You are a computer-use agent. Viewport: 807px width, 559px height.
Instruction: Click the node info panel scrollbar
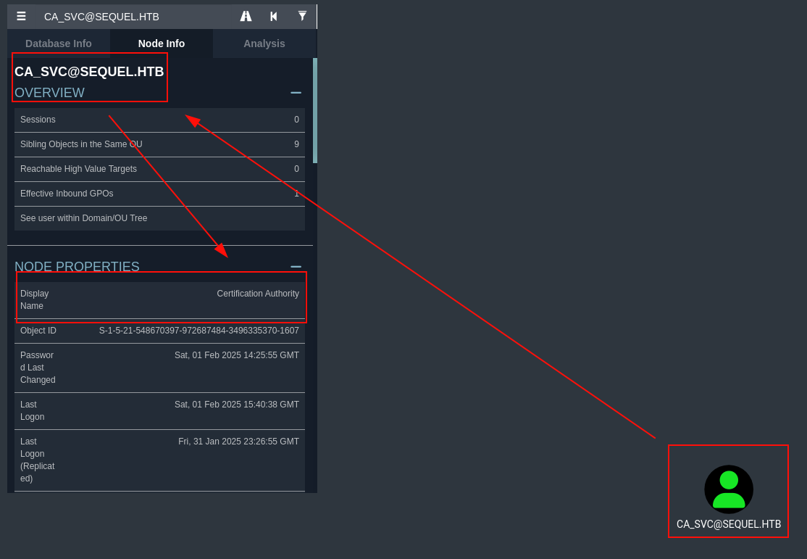click(315, 110)
